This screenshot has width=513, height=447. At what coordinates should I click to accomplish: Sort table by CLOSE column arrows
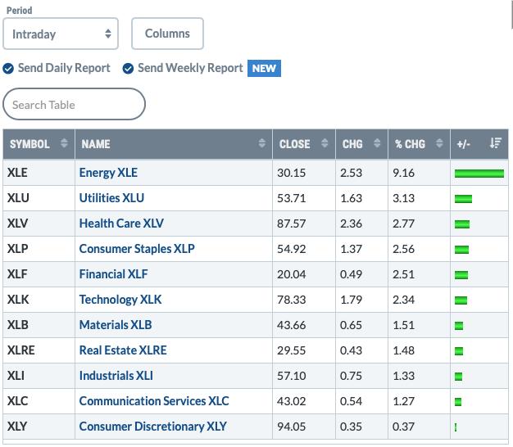(x=325, y=143)
